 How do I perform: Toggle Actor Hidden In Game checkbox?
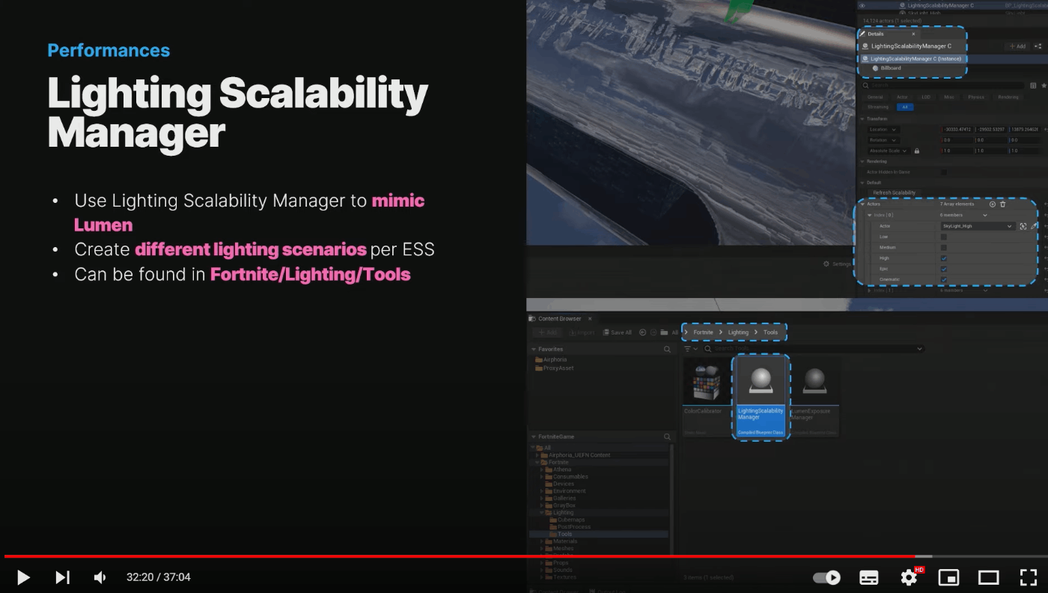(944, 172)
